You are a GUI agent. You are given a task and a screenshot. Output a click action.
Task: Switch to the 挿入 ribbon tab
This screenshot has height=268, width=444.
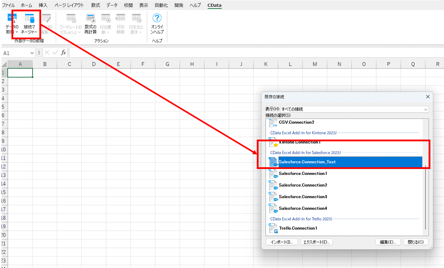point(43,5)
